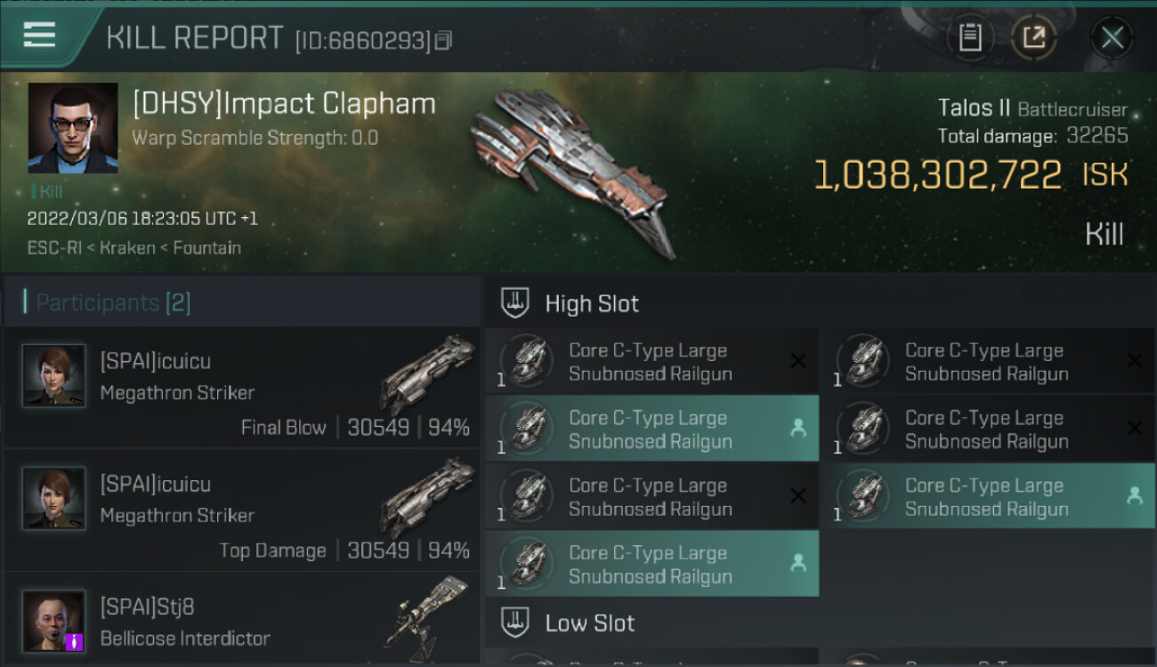Close the kill report window

pyautogui.click(x=1112, y=37)
